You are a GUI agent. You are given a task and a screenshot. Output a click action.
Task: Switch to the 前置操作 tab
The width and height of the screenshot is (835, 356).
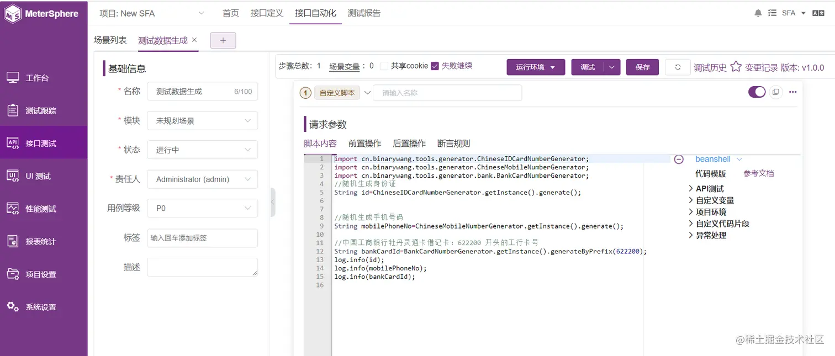click(364, 144)
